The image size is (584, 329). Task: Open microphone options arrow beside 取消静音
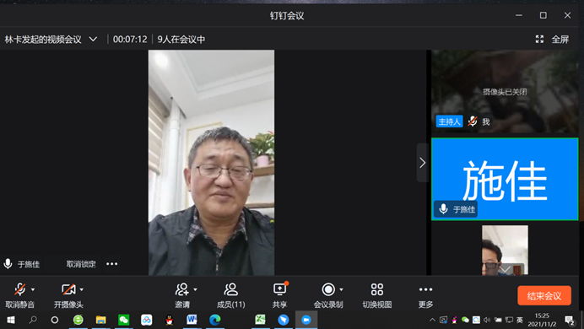coord(33,289)
